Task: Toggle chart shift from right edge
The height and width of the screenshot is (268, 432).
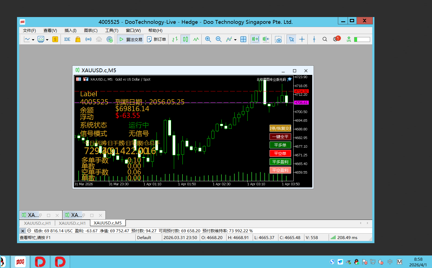Action: click(x=266, y=39)
